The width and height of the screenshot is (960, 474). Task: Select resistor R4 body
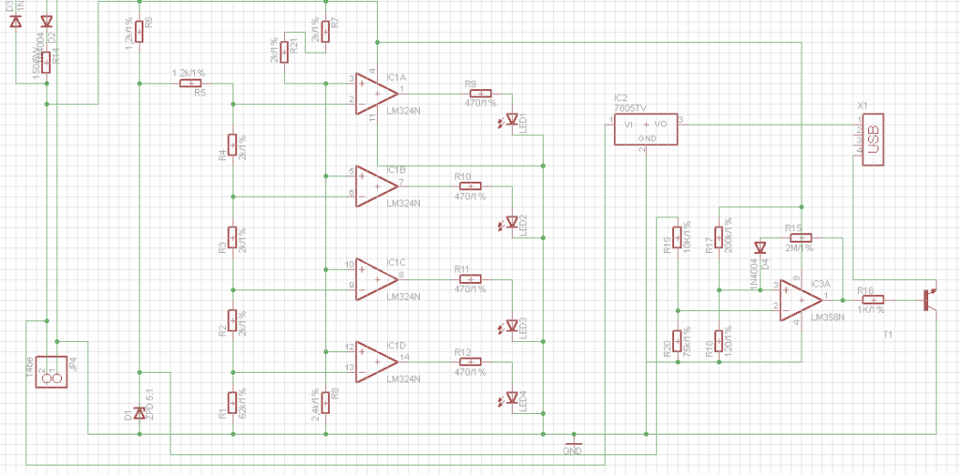point(232,145)
